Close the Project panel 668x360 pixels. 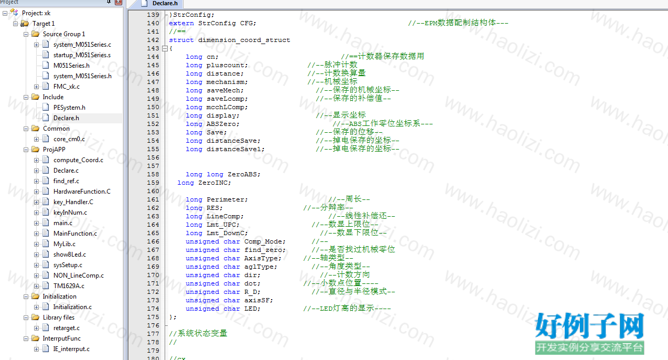pyautogui.click(x=118, y=2)
